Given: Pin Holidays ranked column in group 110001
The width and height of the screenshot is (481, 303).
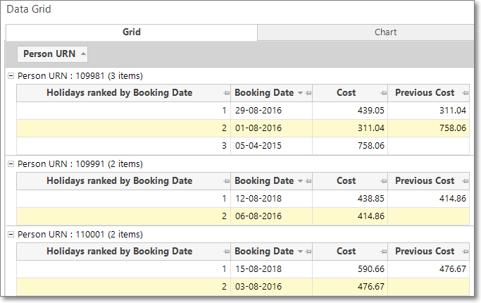Looking at the screenshot, I should [226, 252].
